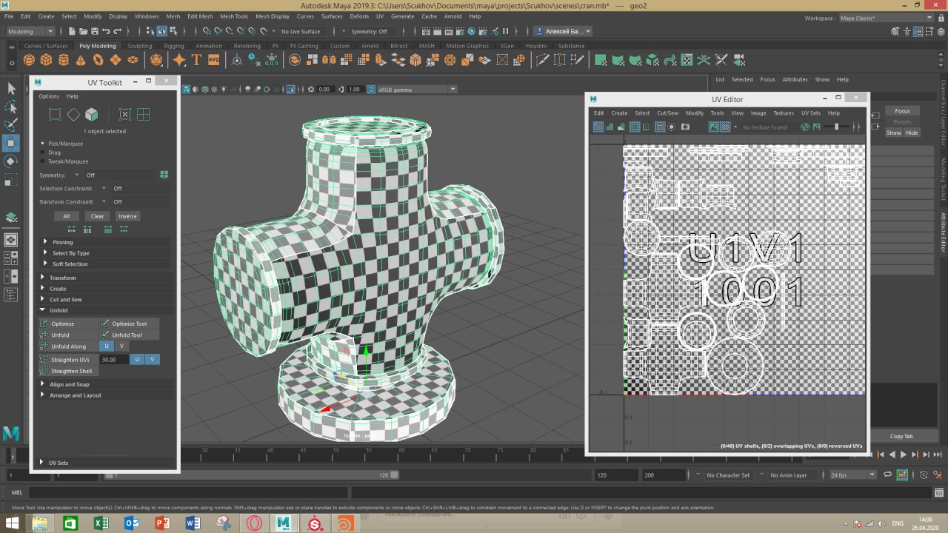Viewport: 948px width, 533px height.
Task: Open the Modeling menu set dropdown
Action: pos(30,31)
